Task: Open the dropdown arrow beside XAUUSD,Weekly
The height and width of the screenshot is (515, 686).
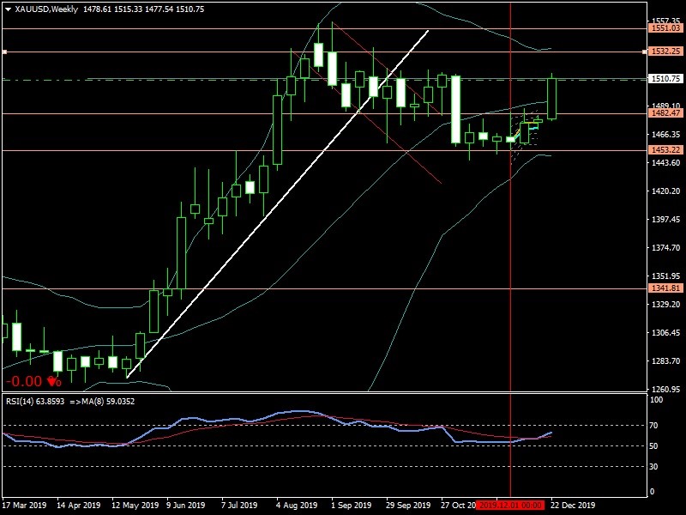Action: tap(8, 9)
